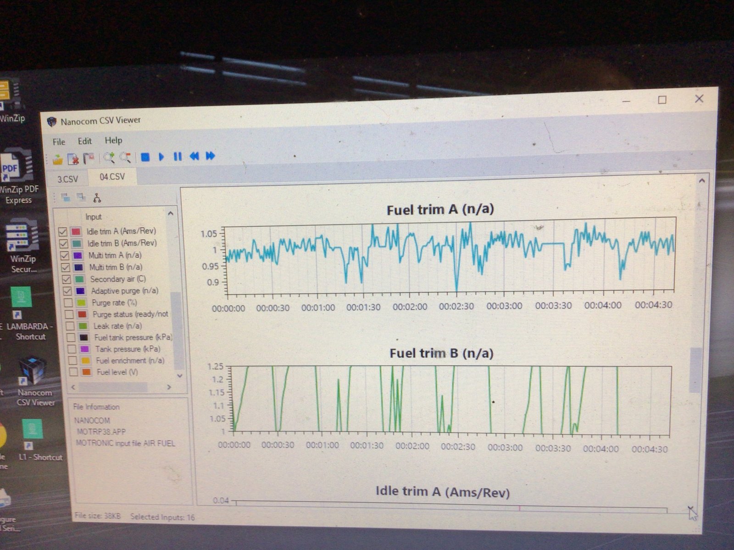Screen dimensions: 734x550
Task: Click the Input list scroll-down arrow
Action: (x=179, y=376)
